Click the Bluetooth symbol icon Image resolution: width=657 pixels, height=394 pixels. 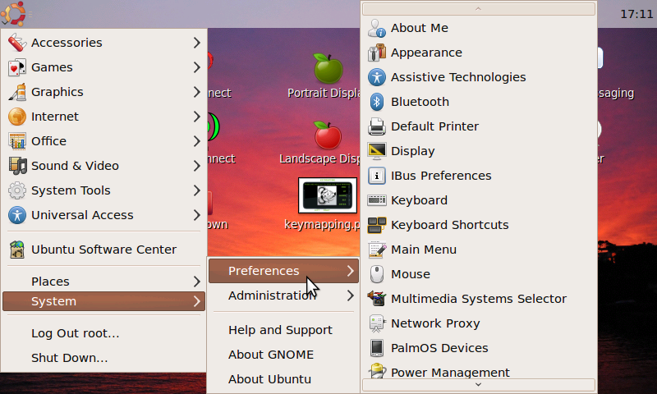pos(377,102)
